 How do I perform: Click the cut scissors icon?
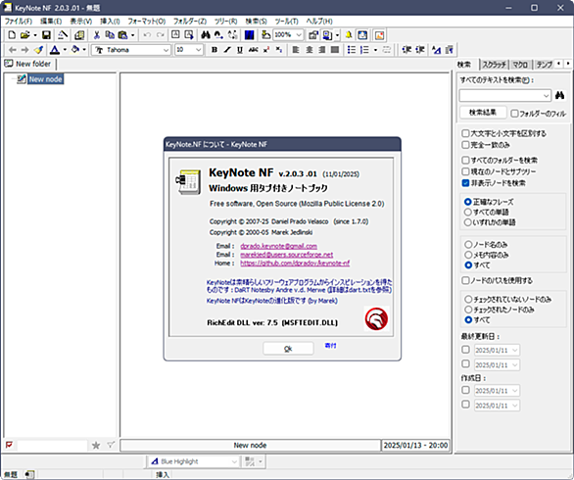pos(97,35)
